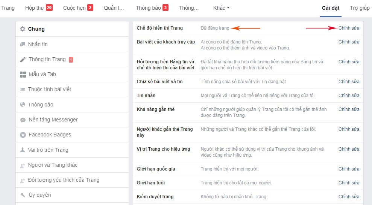Open Mẫu và Tab section
The image size is (372, 205).
(72, 75)
